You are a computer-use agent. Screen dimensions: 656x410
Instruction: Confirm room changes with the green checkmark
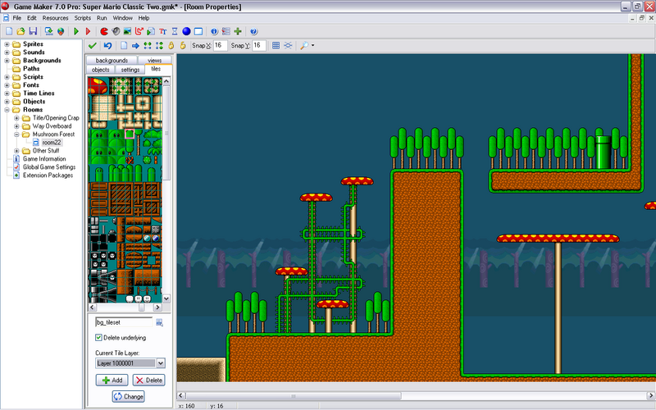click(92, 46)
